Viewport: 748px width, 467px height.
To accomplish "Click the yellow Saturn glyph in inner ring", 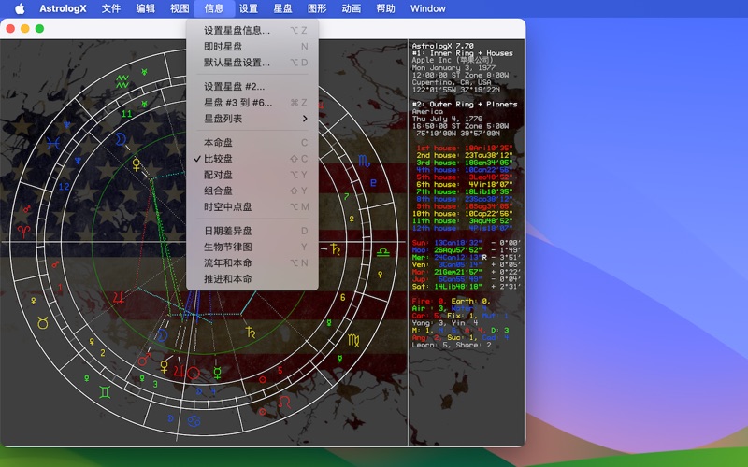I will tap(251, 333).
